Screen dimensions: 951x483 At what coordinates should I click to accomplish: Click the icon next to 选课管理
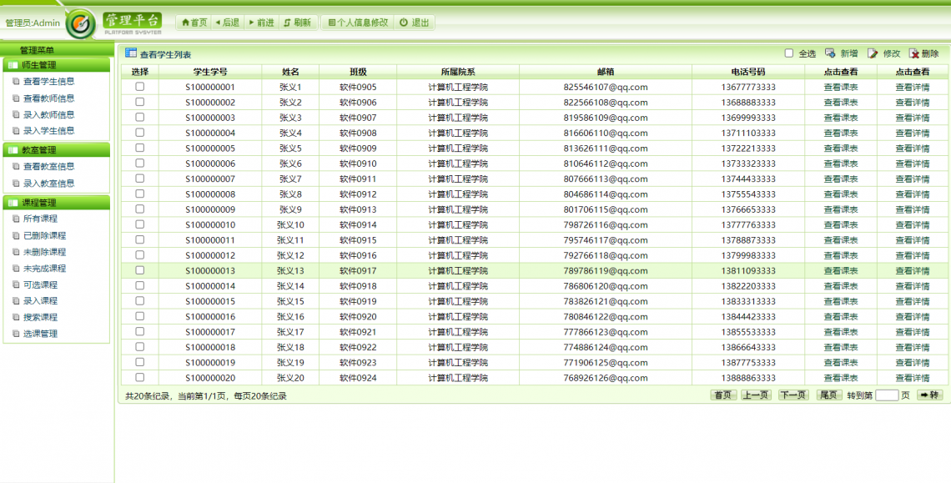(16, 334)
